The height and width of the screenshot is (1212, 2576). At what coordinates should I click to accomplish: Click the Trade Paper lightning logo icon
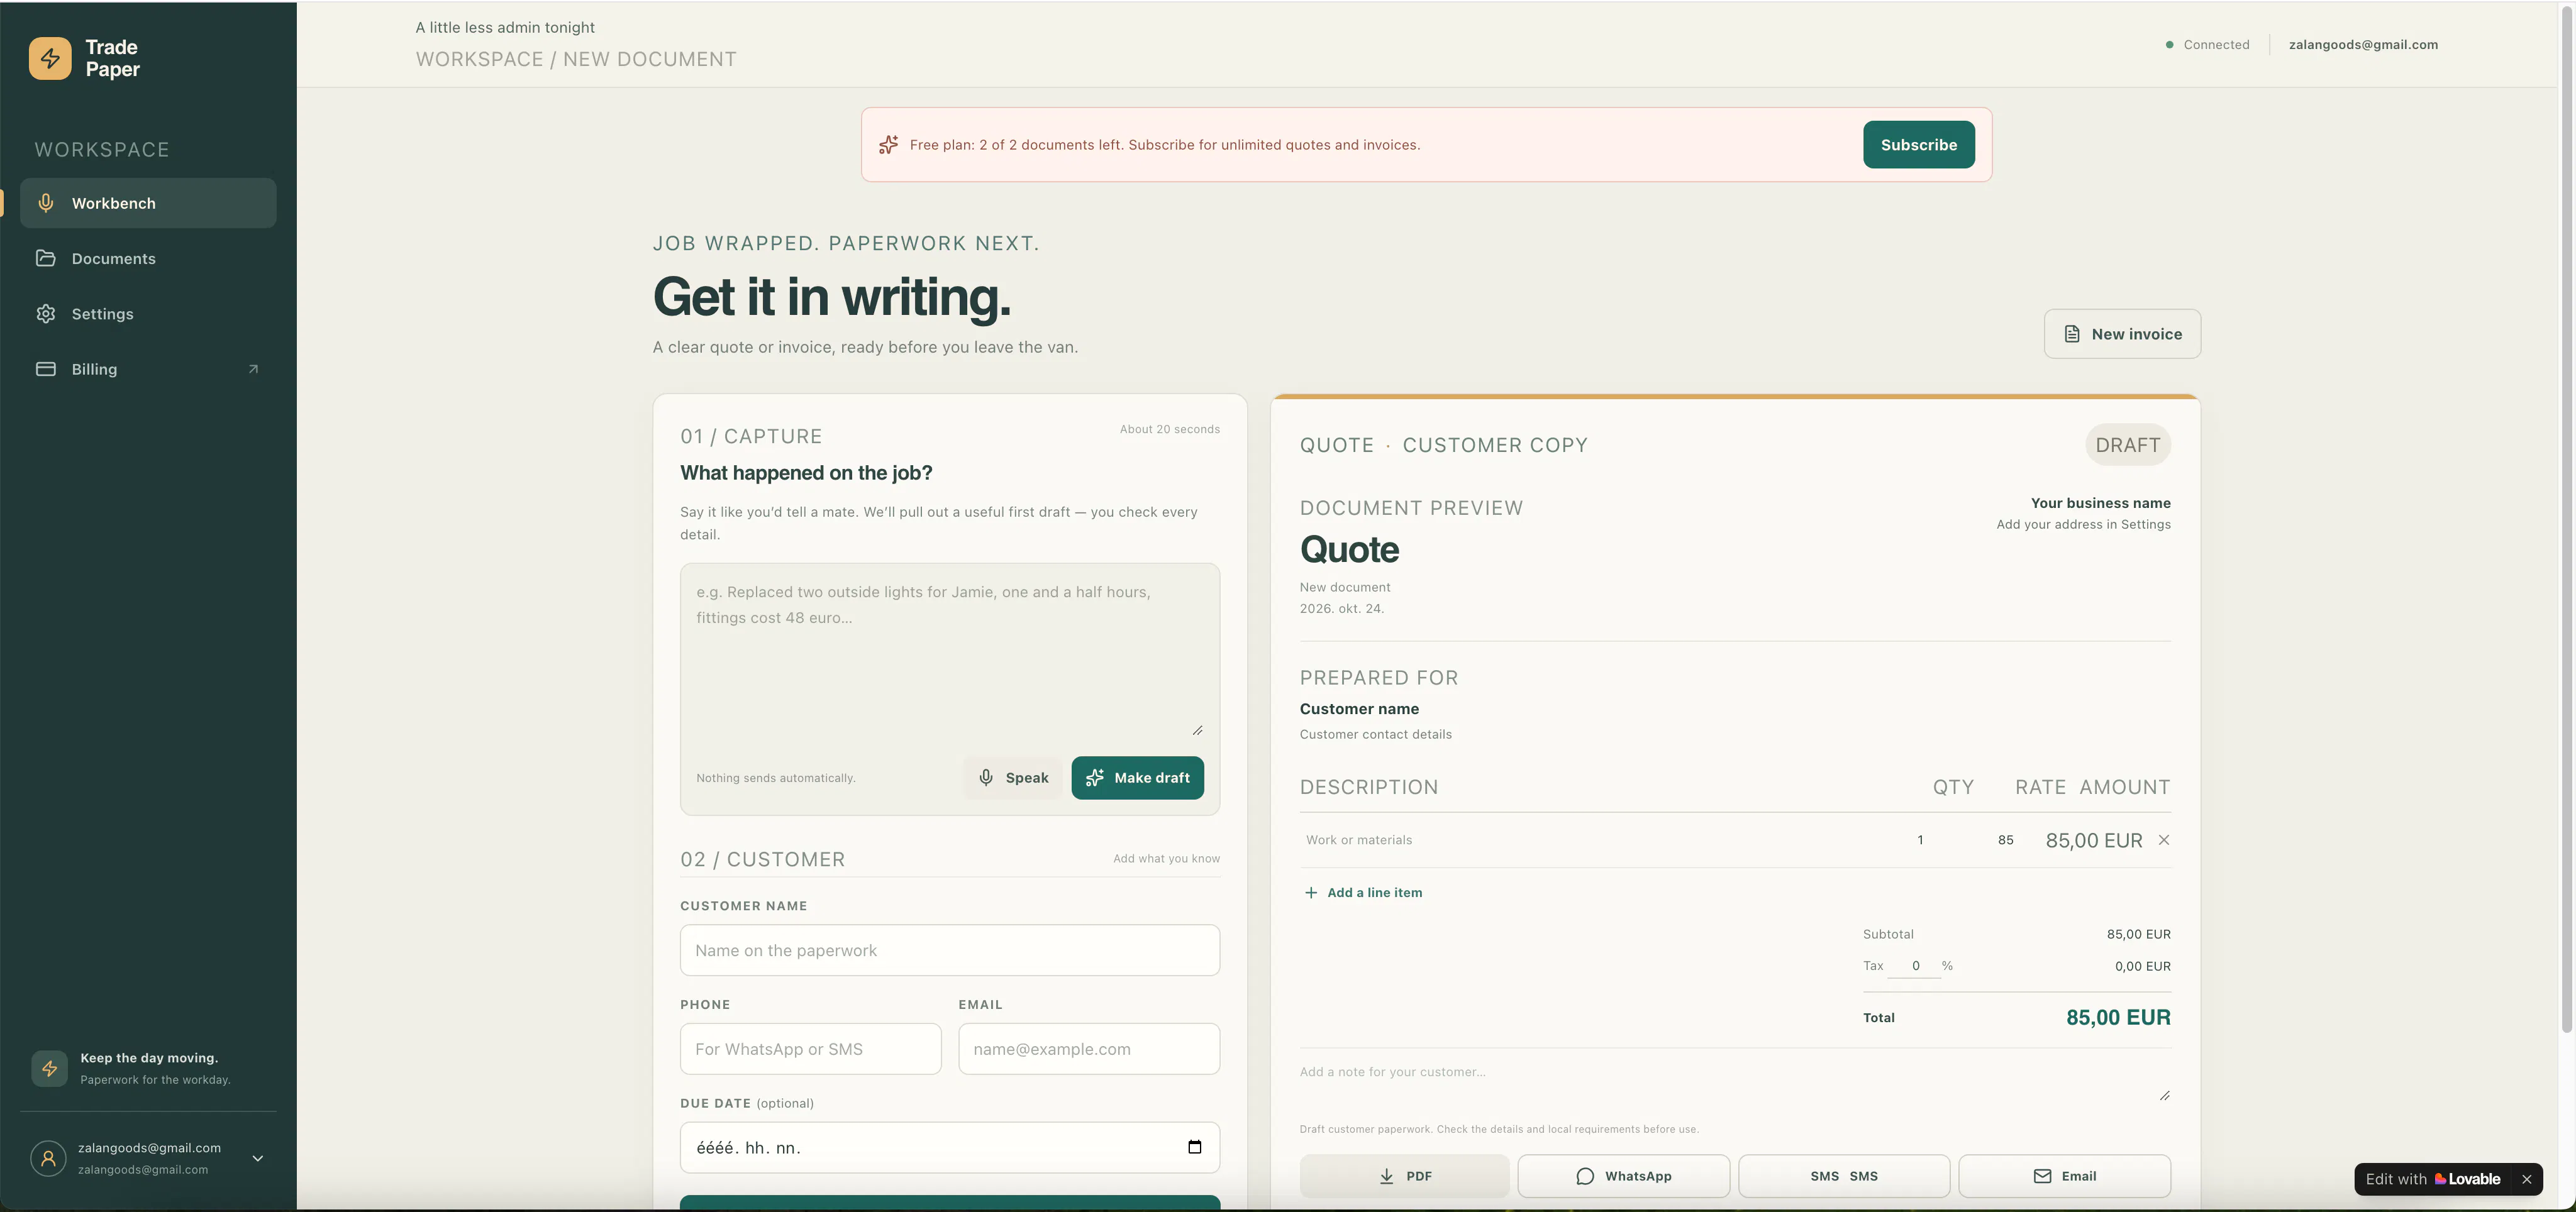50,58
